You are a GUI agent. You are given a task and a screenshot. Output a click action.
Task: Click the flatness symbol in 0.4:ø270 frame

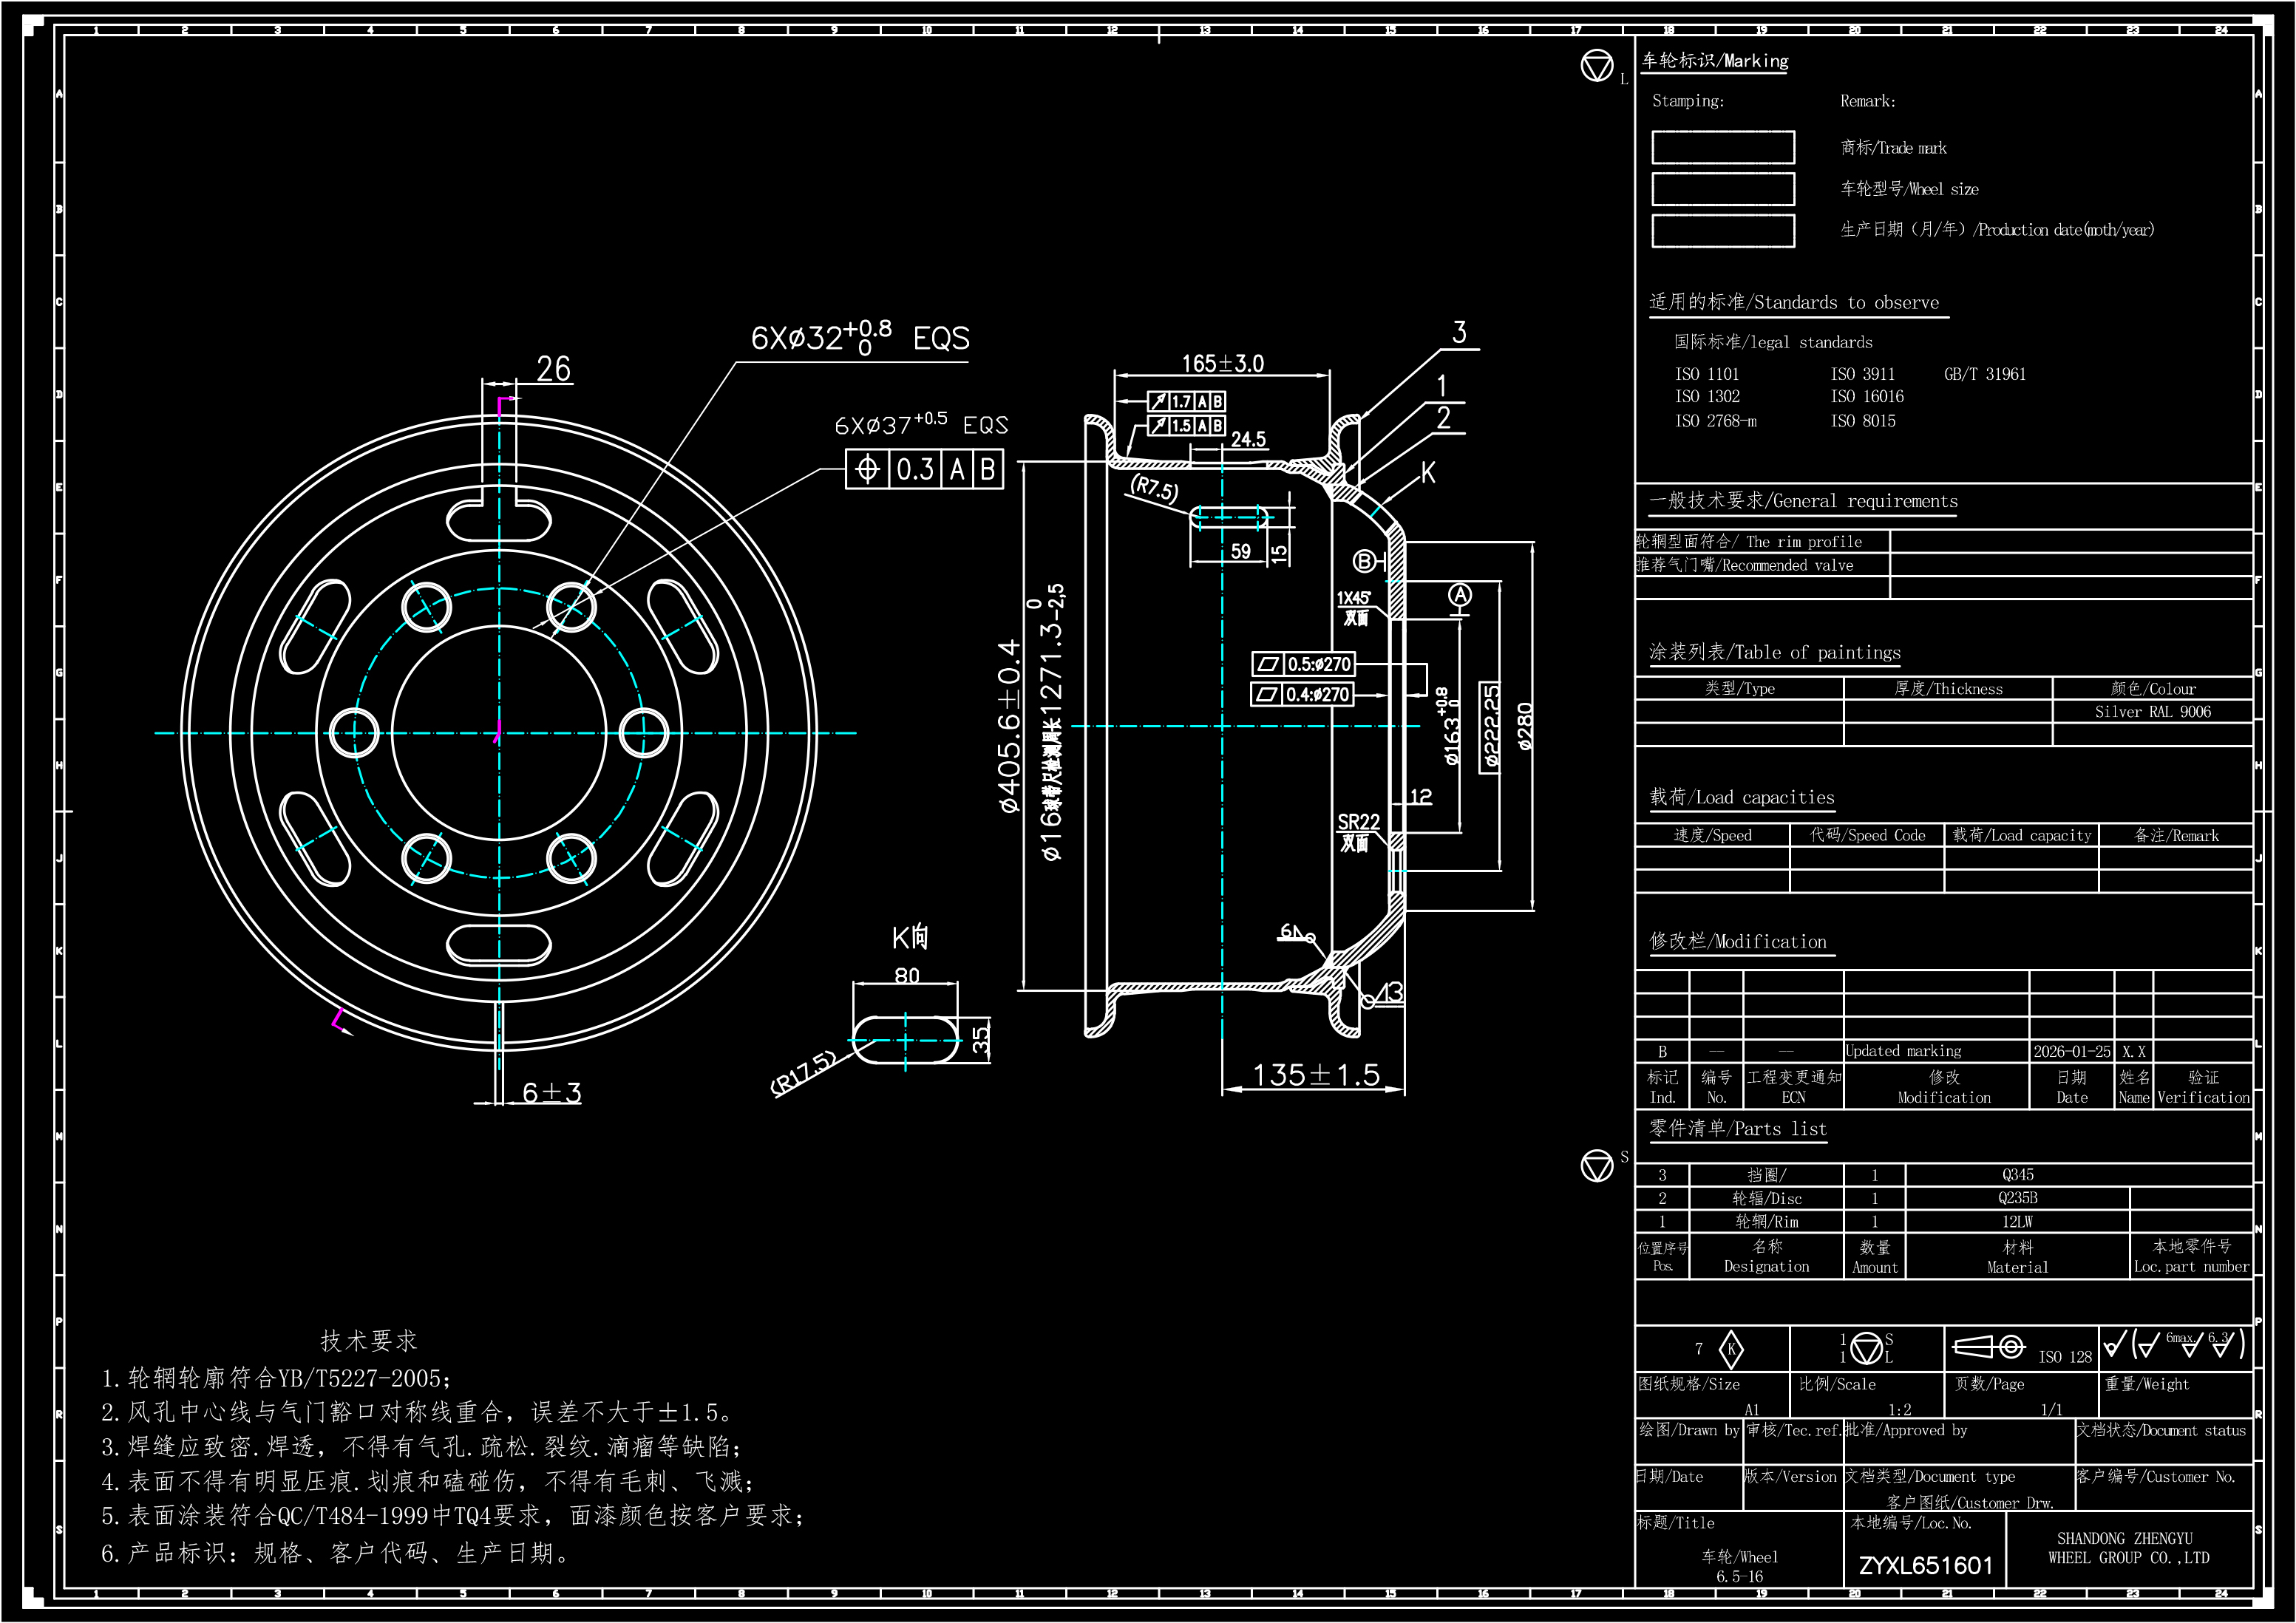tap(1267, 694)
